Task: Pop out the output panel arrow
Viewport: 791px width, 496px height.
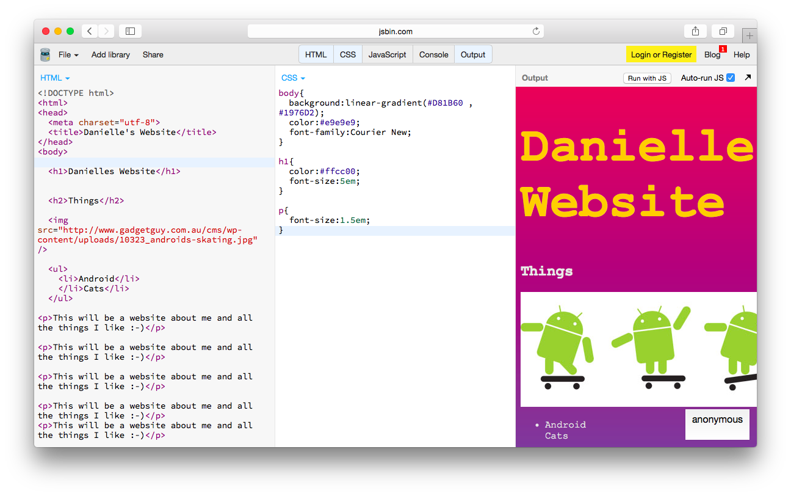Action: coord(748,78)
